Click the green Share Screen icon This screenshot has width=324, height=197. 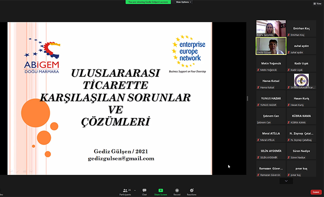click(x=161, y=191)
